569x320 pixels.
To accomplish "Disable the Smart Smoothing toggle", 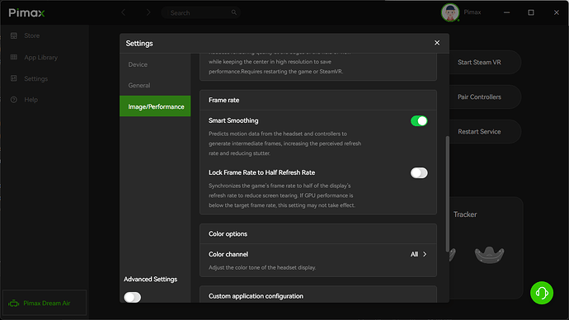I will (419, 120).
